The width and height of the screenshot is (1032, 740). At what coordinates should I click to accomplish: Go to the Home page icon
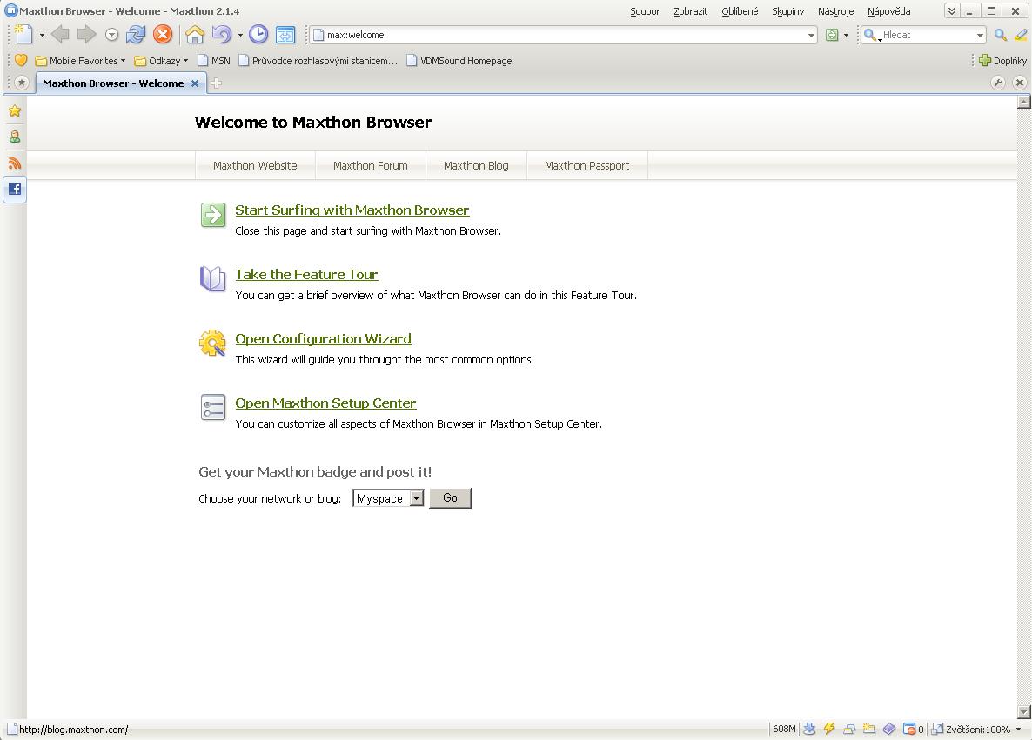195,34
